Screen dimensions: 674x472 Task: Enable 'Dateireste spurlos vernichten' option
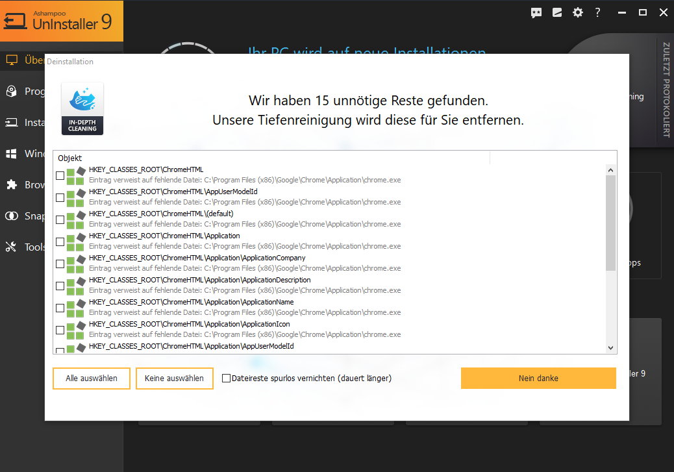225,378
